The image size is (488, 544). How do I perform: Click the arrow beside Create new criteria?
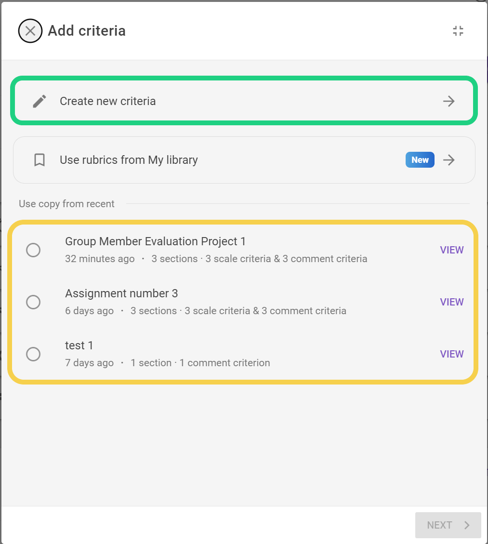tap(449, 101)
